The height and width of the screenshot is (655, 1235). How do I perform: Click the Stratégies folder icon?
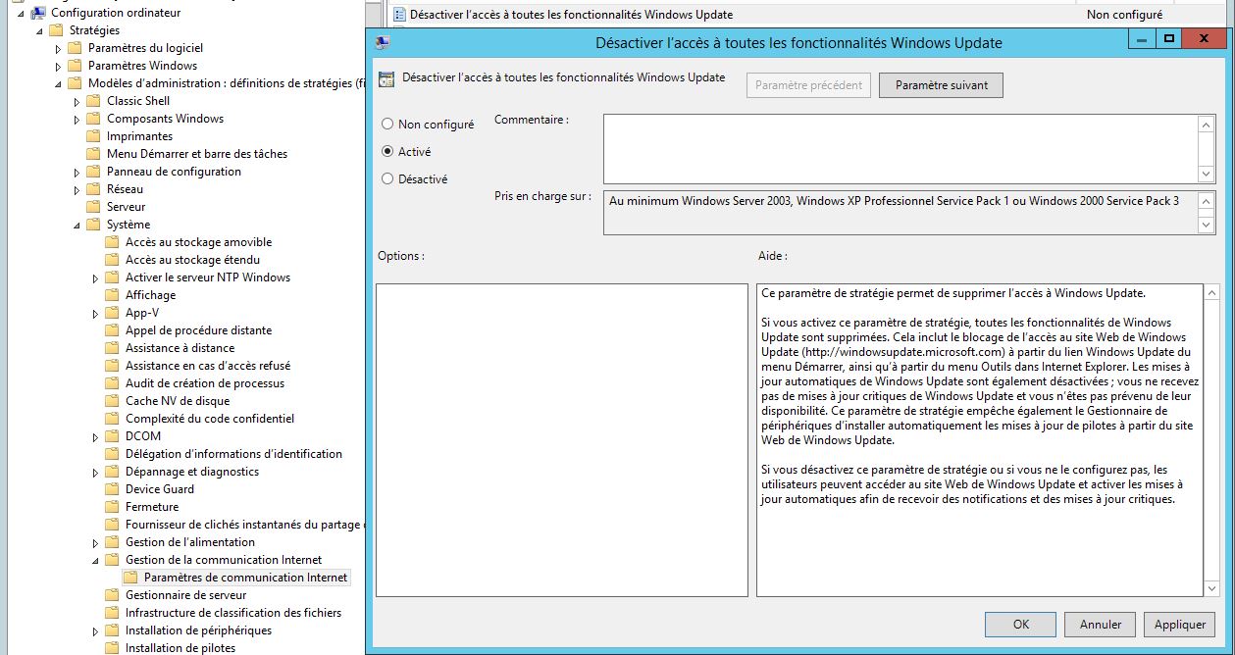pyautogui.click(x=57, y=30)
